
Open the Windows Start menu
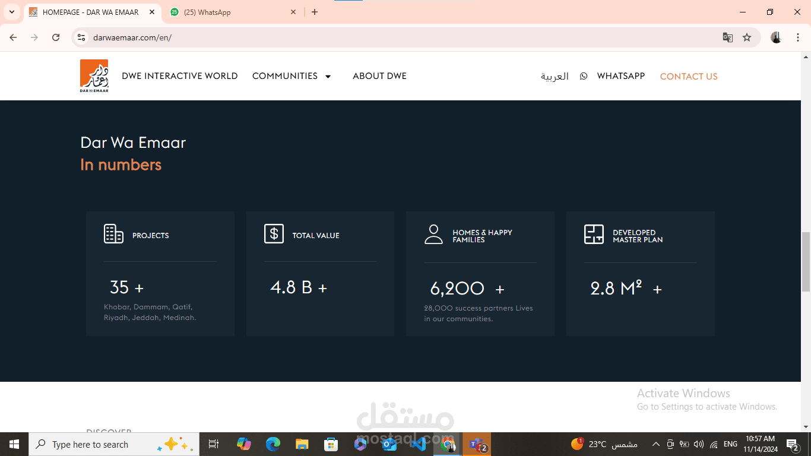(14, 444)
